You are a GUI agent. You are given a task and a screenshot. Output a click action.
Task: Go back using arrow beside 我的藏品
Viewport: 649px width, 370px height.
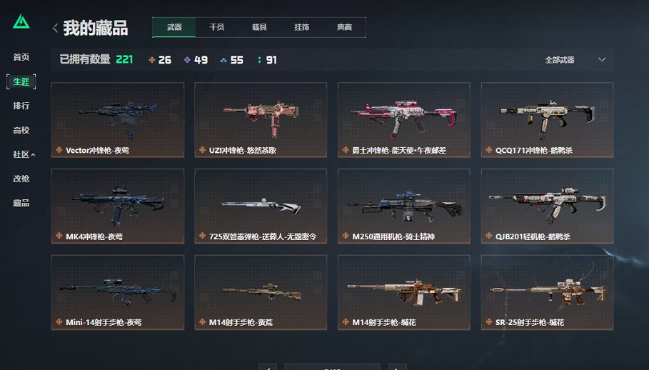[55, 28]
